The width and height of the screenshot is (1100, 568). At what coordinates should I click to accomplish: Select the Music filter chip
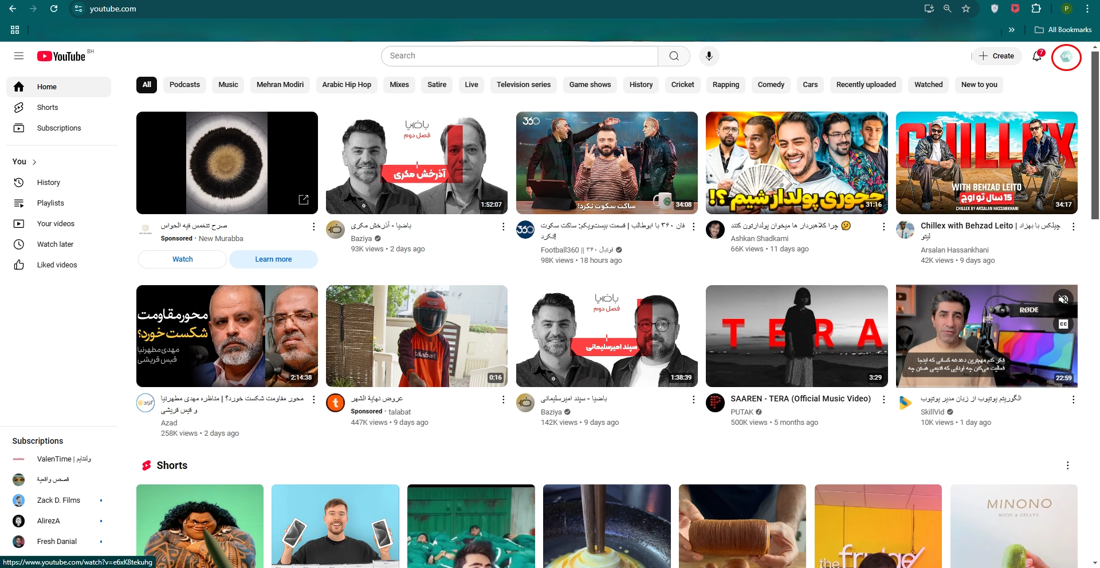tap(228, 85)
